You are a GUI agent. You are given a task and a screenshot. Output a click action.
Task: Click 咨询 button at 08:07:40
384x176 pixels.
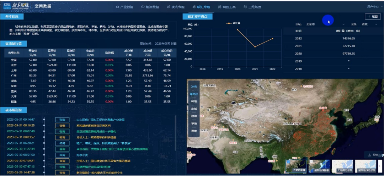62,132
